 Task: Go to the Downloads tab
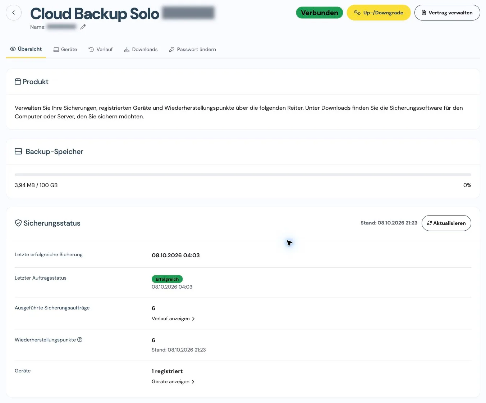pyautogui.click(x=141, y=50)
